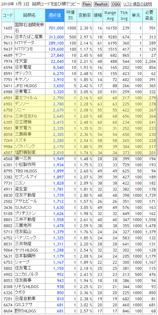Click code 8053 for 住友商事

coord(8,280)
